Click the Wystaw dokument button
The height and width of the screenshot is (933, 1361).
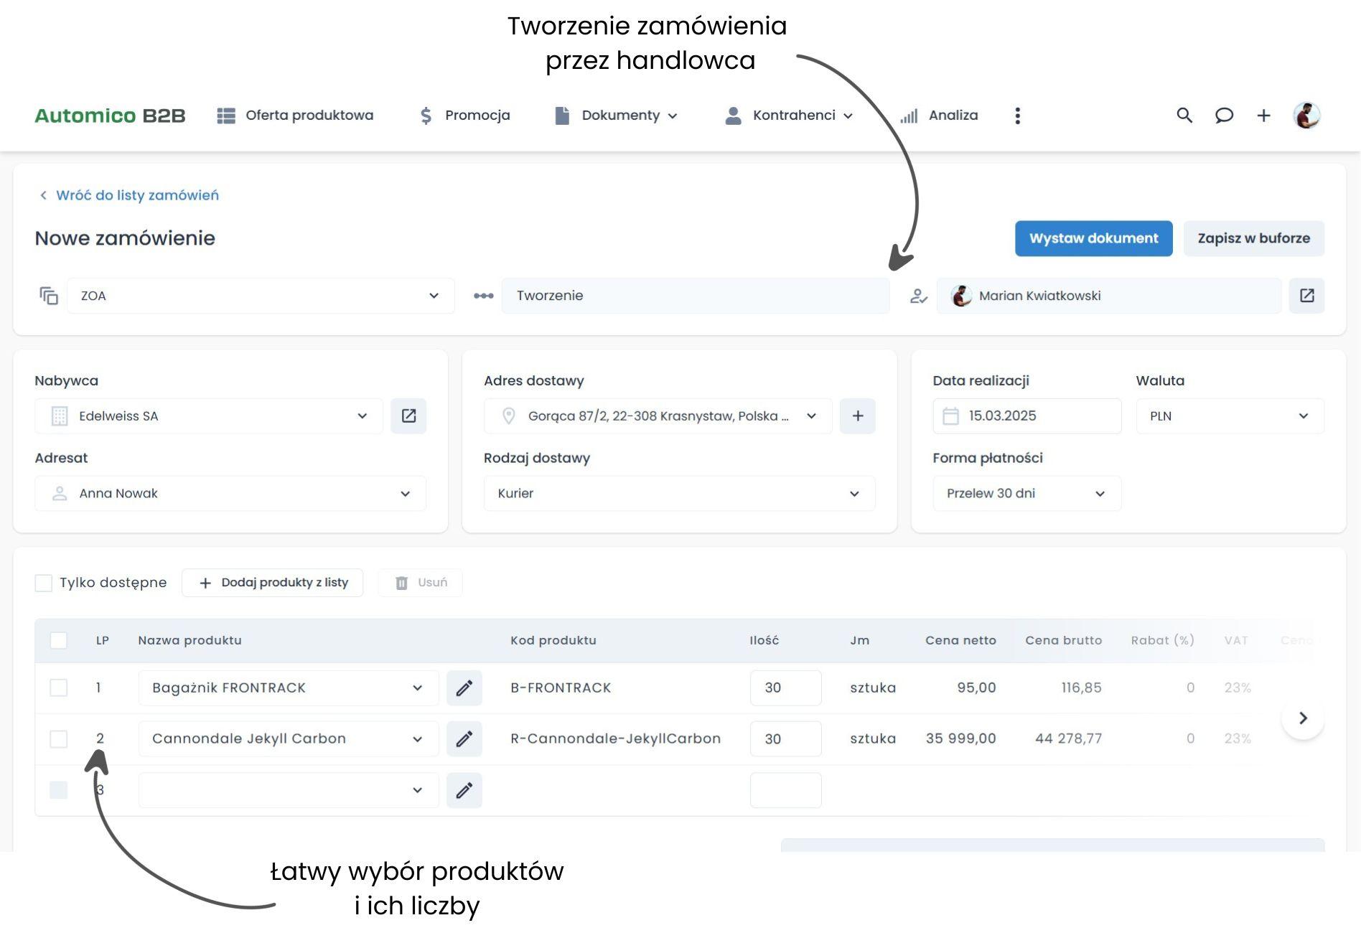tap(1093, 238)
